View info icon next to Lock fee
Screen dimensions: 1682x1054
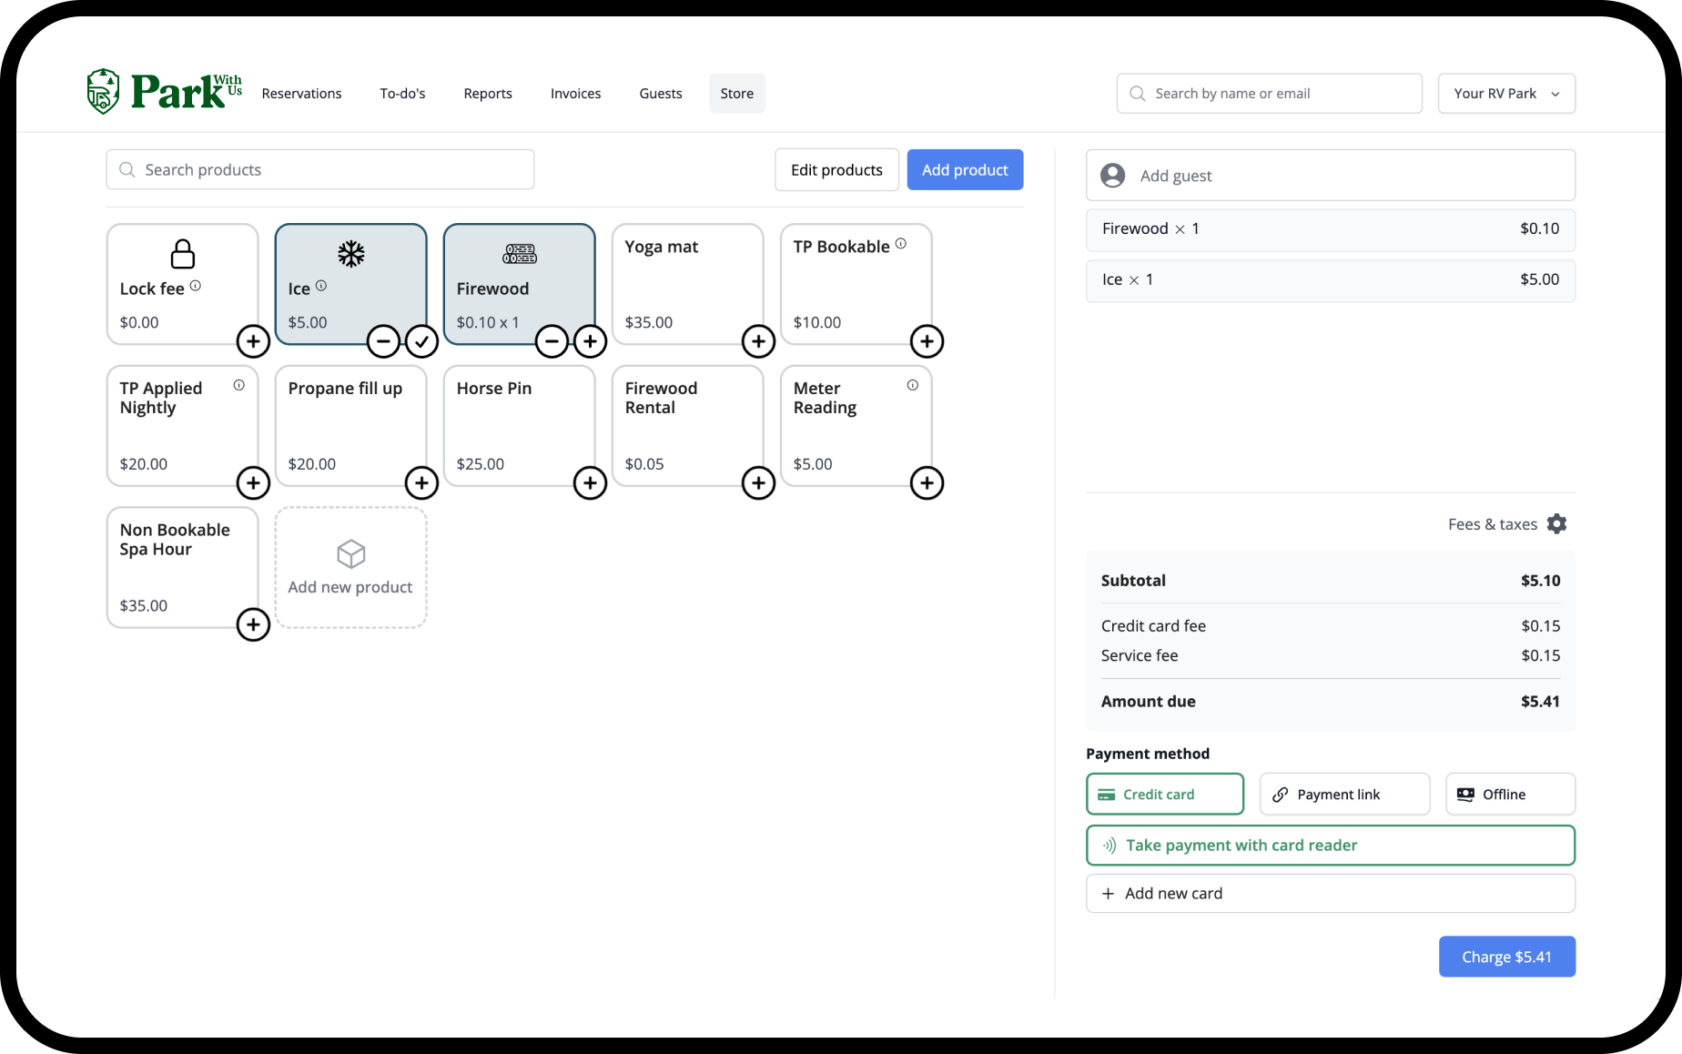tap(196, 286)
